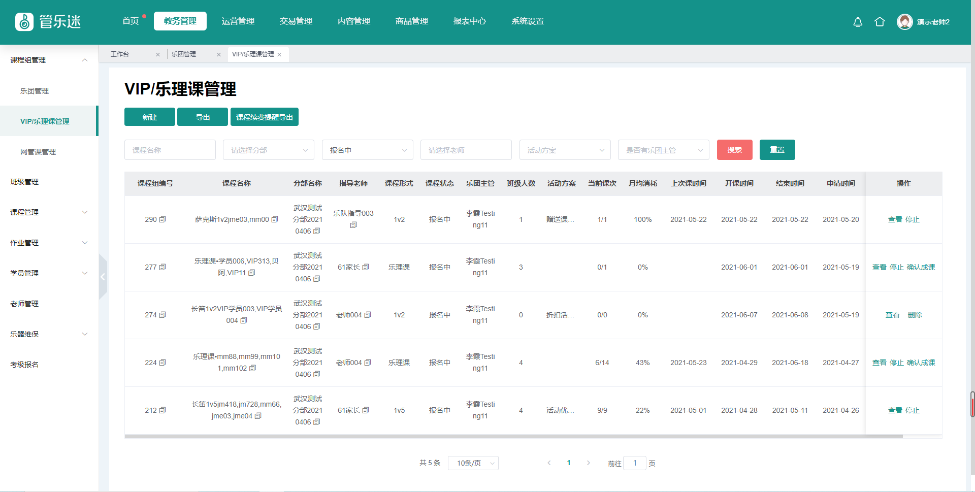This screenshot has height=492, width=975.
Task: Copy course group number 212 icon
Action: click(x=162, y=410)
